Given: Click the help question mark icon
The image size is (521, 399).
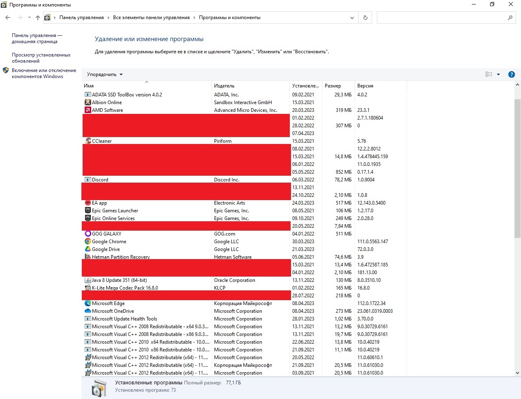Looking at the screenshot, I should pos(512,74).
